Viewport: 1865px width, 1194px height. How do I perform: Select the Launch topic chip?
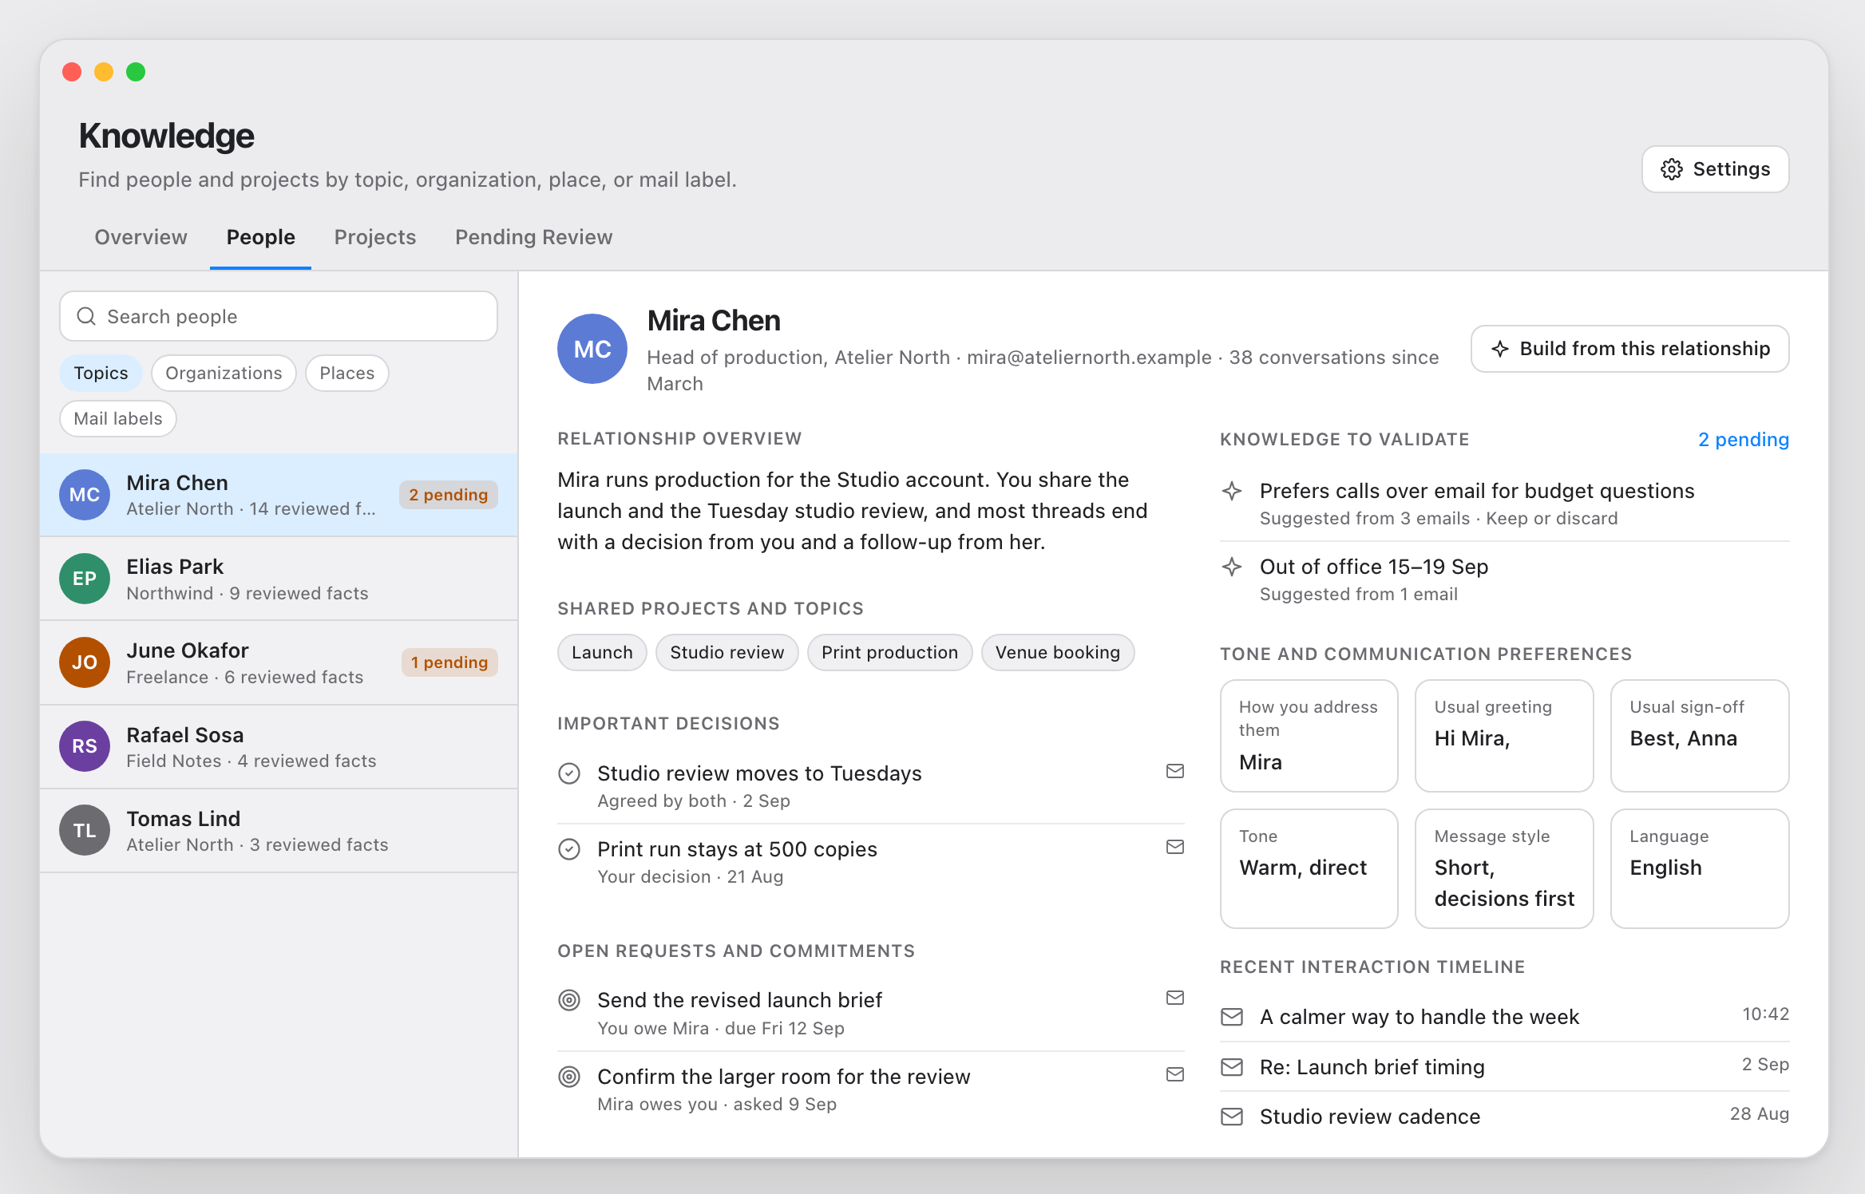tap(602, 652)
